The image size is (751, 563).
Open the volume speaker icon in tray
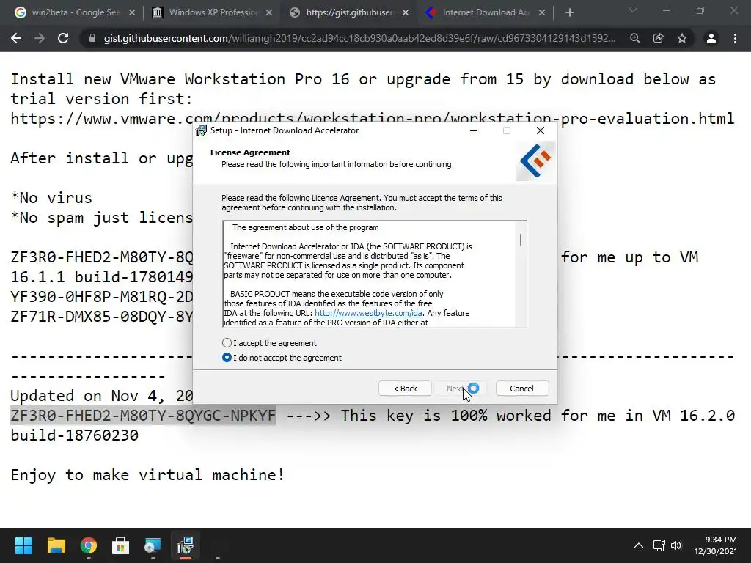pyautogui.click(x=675, y=545)
